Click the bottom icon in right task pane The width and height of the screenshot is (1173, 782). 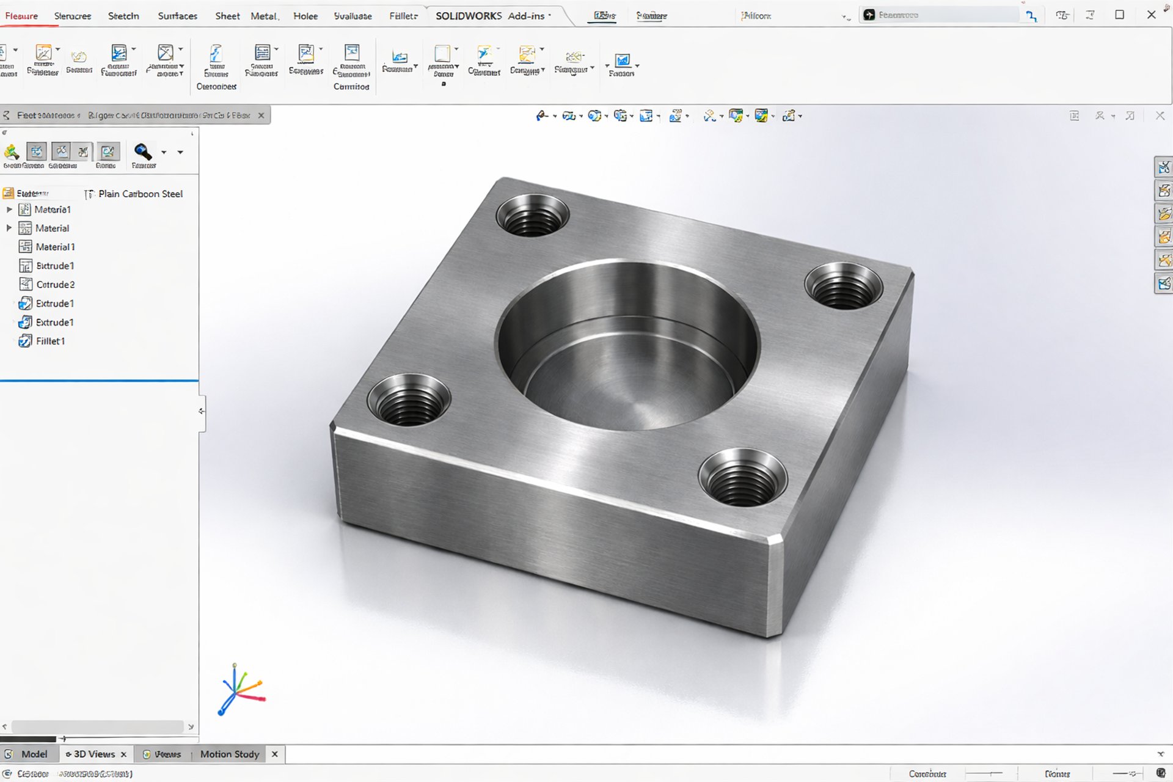coord(1164,283)
